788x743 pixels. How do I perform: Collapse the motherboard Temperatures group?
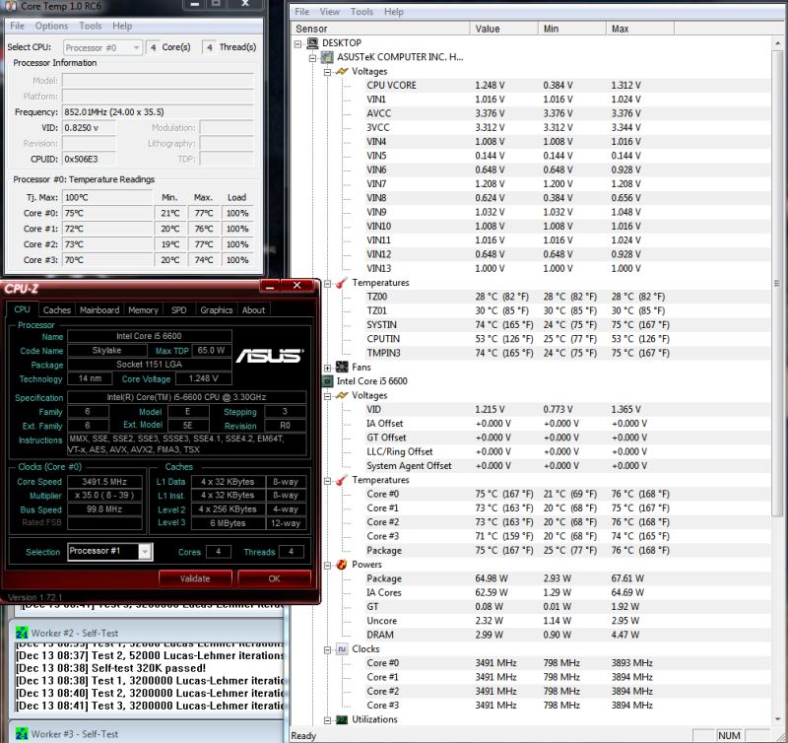point(328,284)
